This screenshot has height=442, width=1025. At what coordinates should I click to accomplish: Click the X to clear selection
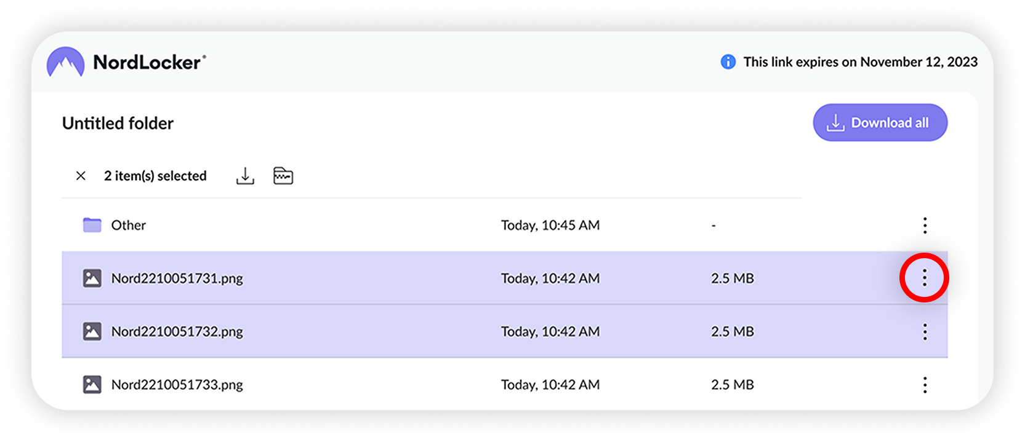point(80,176)
